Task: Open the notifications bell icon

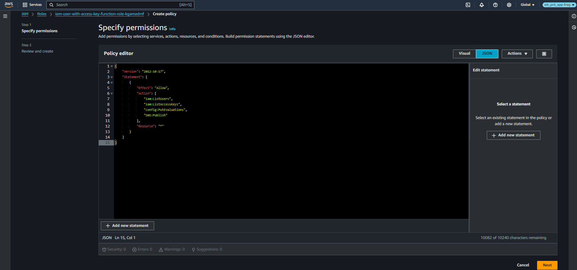Action: tap(482, 5)
